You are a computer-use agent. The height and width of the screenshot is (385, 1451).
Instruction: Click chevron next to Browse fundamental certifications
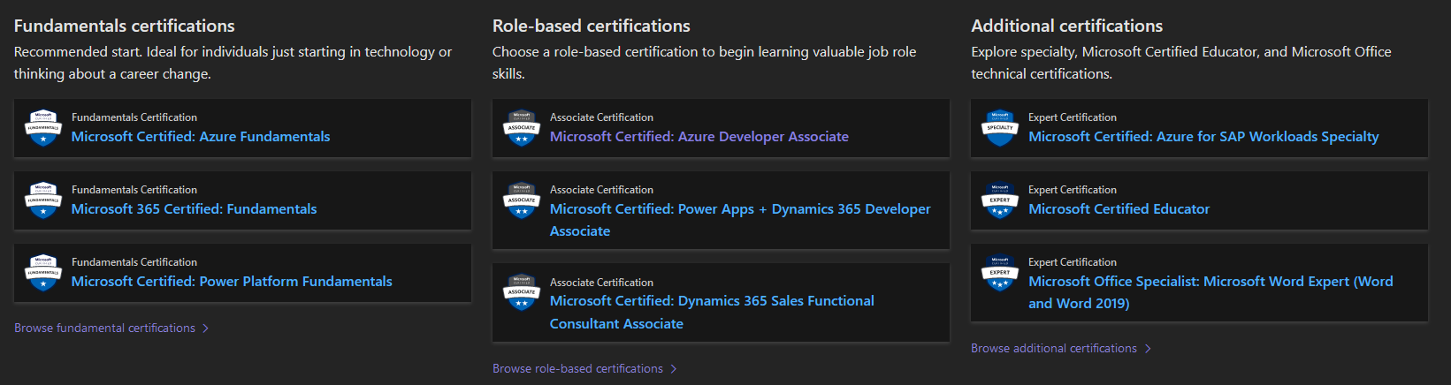205,328
